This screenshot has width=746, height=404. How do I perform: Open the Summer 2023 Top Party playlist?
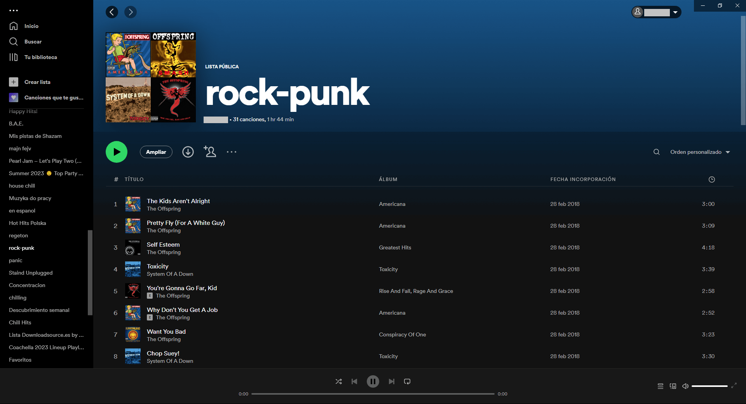tap(46, 173)
